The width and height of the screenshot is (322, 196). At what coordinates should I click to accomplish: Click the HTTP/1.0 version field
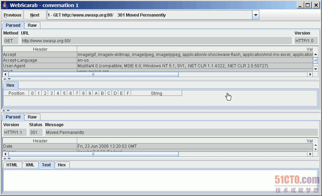pos(306,41)
